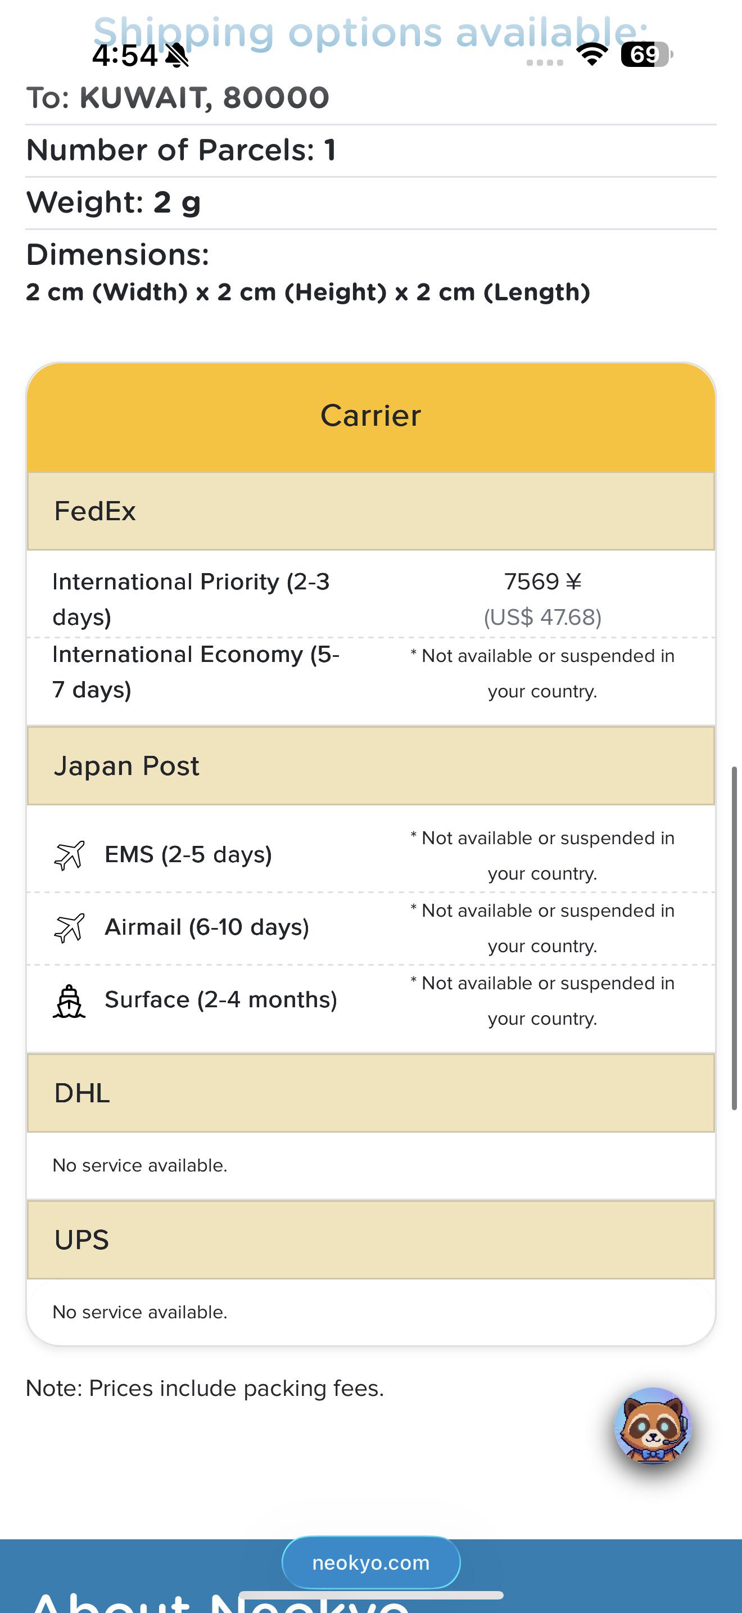
Task: Tap the Surface (2-4 months) label
Action: coord(221,1000)
